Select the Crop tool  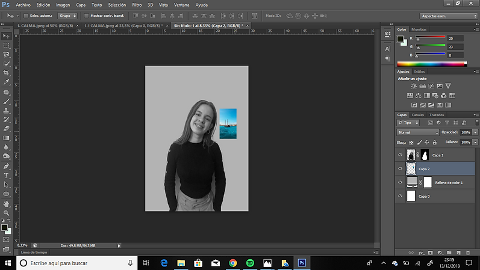pyautogui.click(x=6, y=72)
